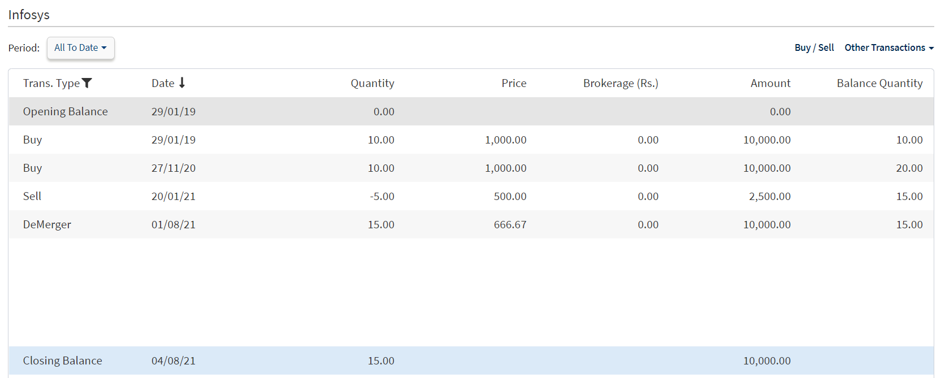Click the Opening Balance date 29/01/19
The height and width of the screenshot is (378, 945).
tap(174, 111)
